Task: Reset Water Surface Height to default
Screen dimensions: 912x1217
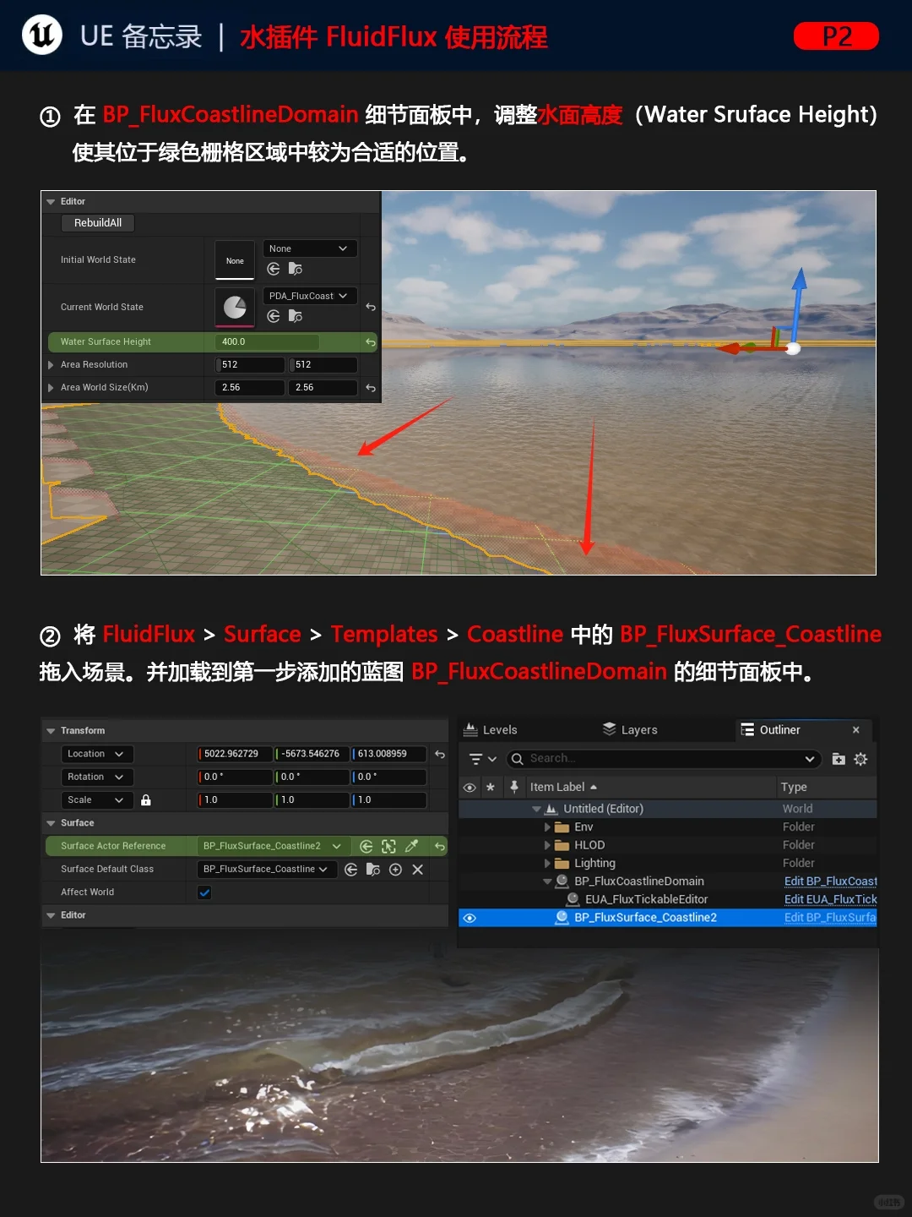Action: pyautogui.click(x=371, y=342)
